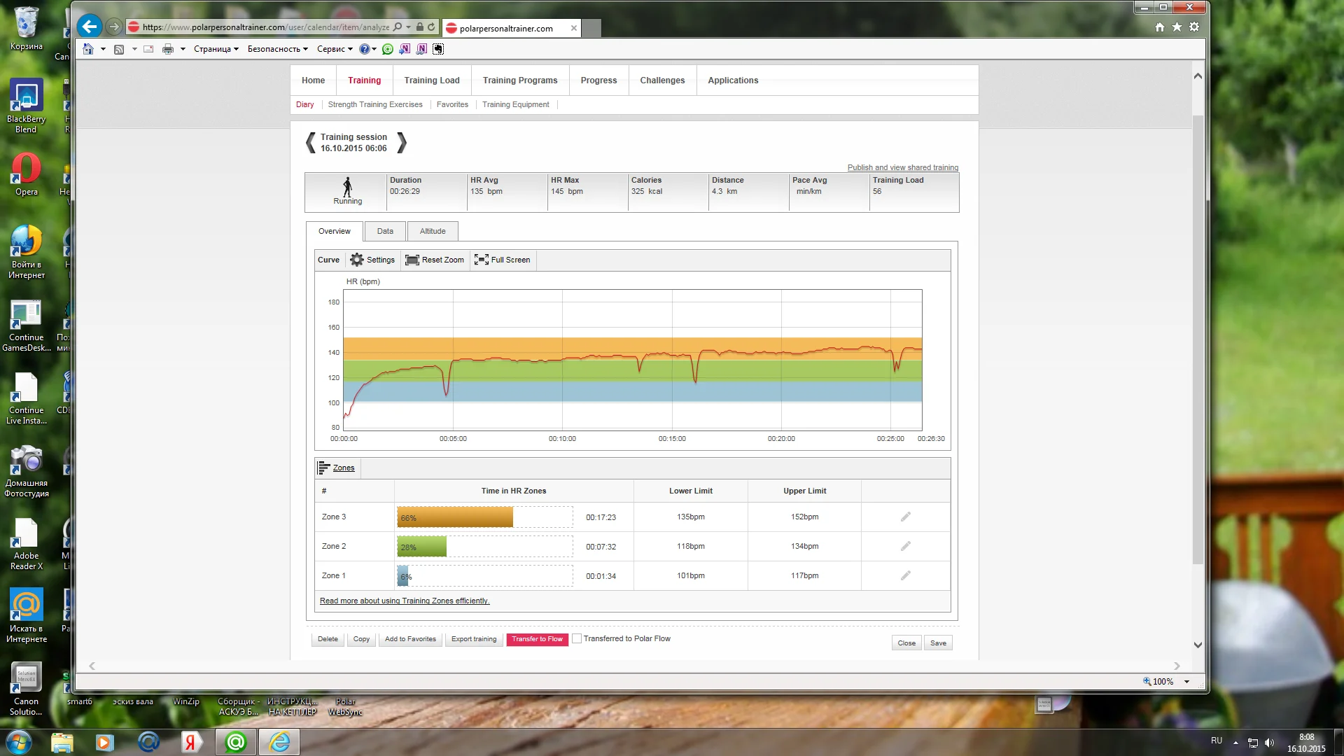The image size is (1344, 756).
Task: Open Publish and view shared training link
Action: 902,167
